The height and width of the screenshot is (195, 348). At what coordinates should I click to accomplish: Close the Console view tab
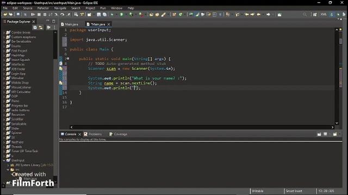pyautogui.click(x=80, y=134)
